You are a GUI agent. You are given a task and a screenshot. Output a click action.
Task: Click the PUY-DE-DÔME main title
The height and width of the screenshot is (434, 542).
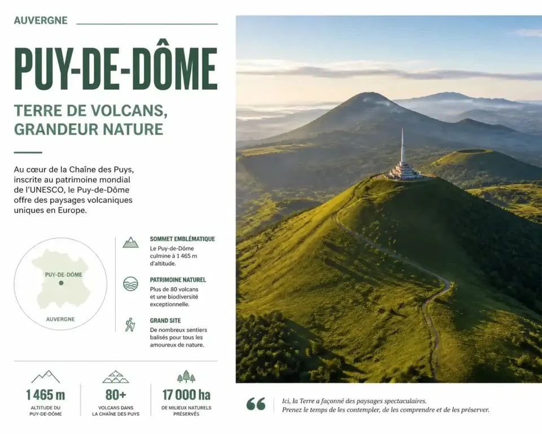pos(116,66)
